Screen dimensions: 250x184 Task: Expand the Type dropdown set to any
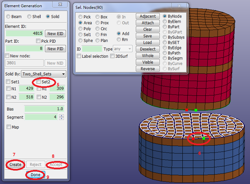pos(123,49)
